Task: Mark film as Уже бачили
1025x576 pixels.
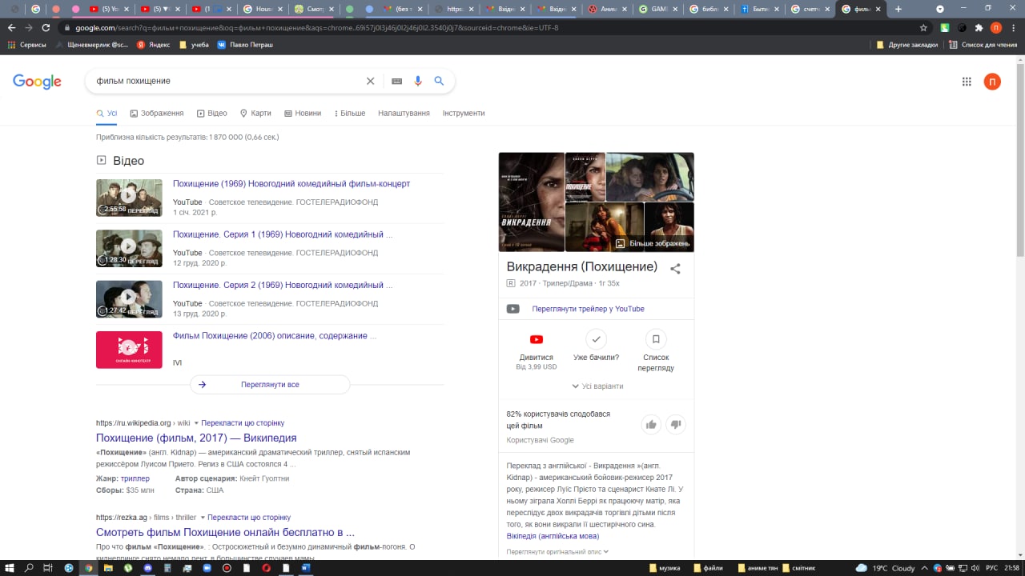Action: 596,339
